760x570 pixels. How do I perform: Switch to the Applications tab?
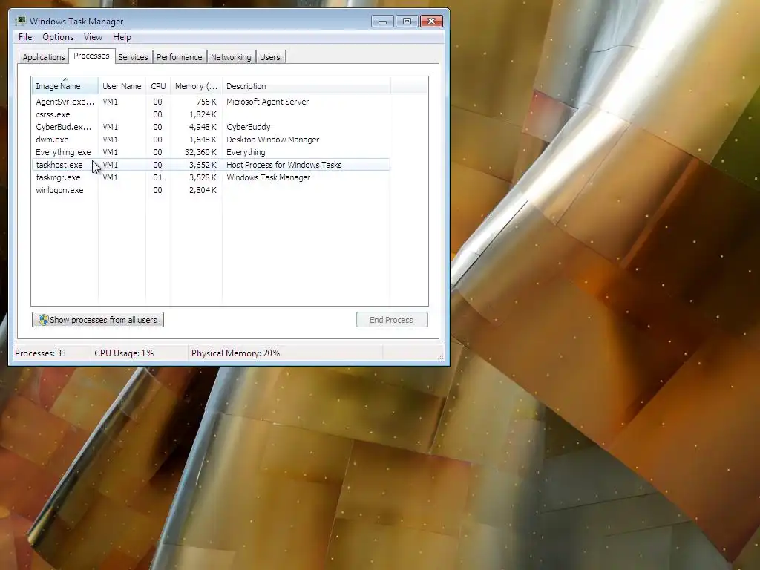click(44, 57)
